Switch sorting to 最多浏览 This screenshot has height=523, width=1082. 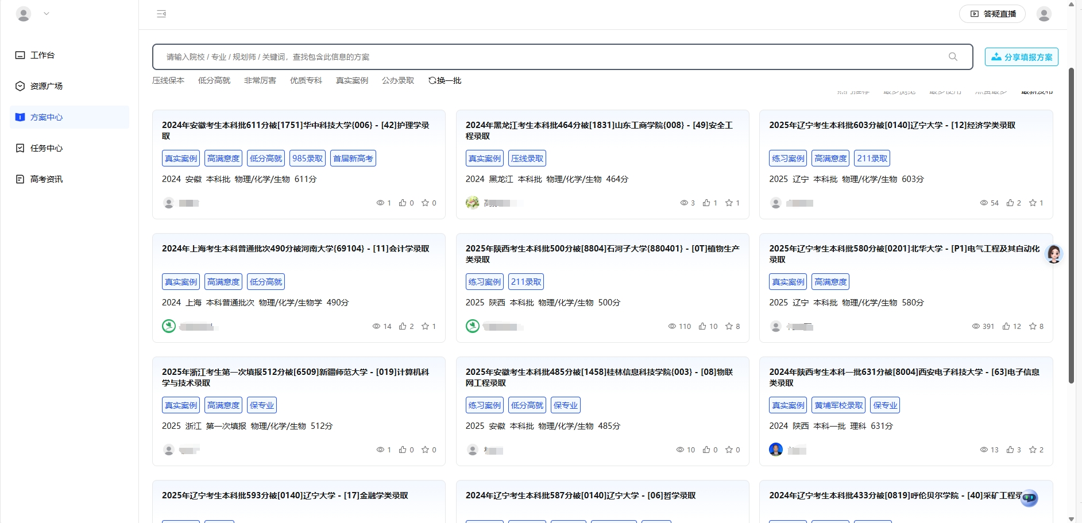tap(899, 91)
